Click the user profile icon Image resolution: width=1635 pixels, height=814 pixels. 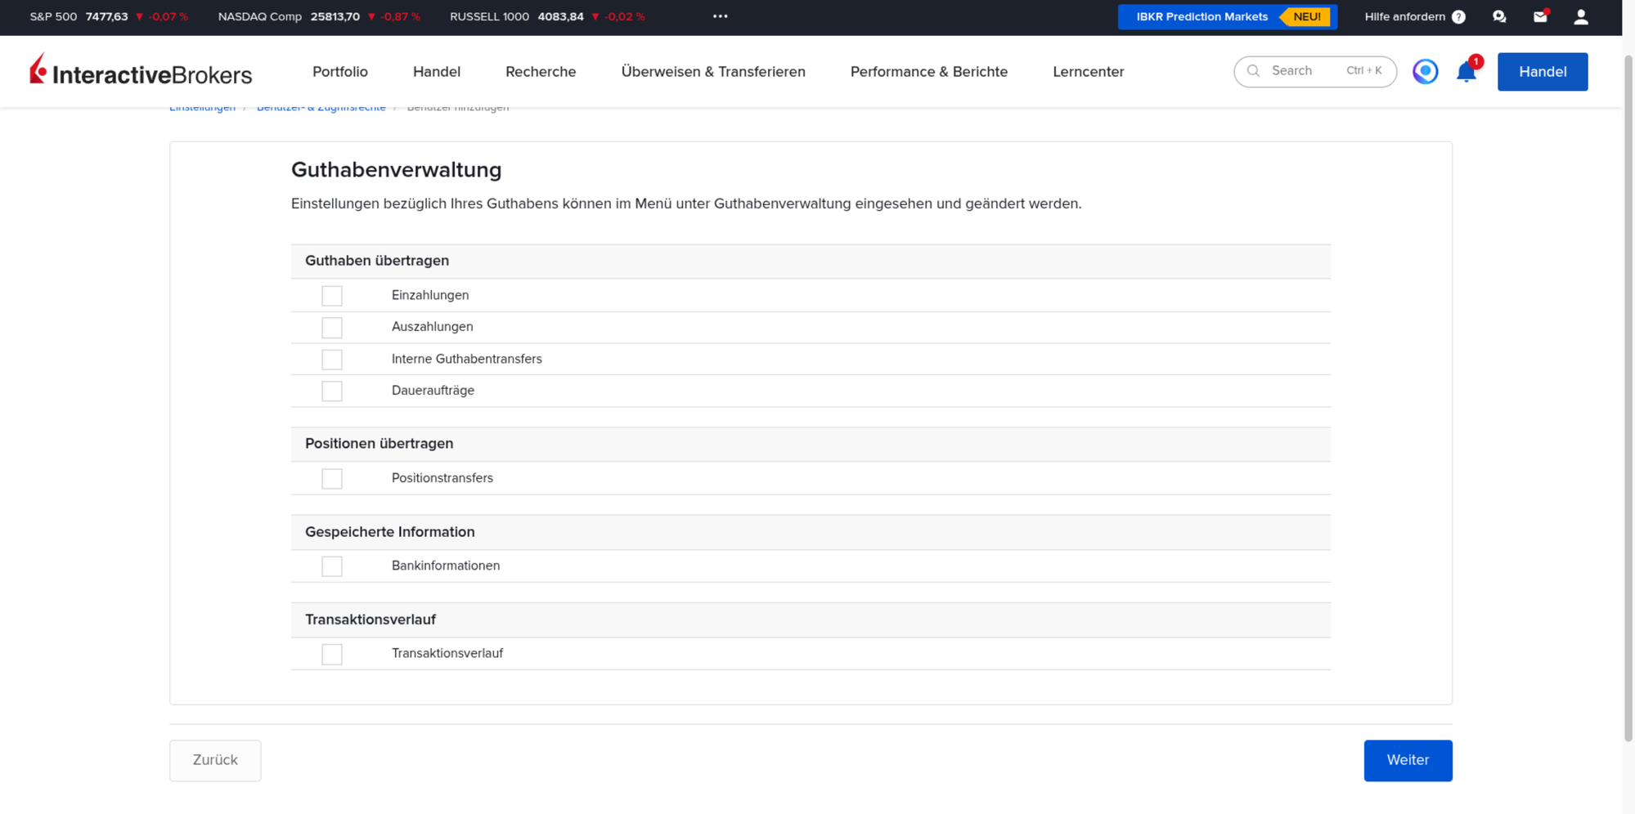point(1581,16)
